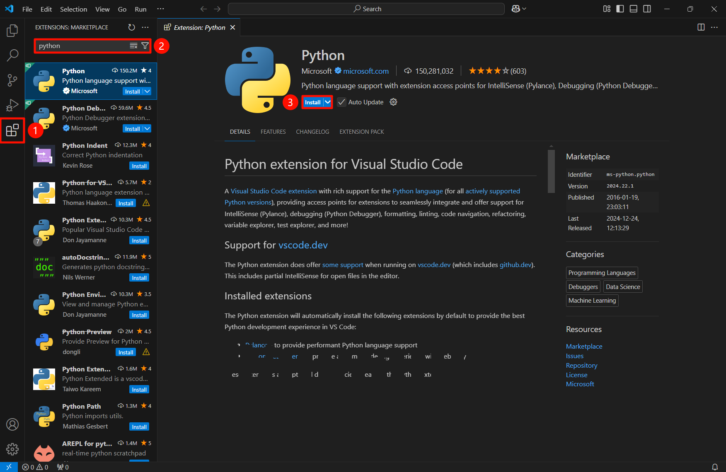Open the Explorer view in activity bar
Screen dimensions: 726x472
12,31
